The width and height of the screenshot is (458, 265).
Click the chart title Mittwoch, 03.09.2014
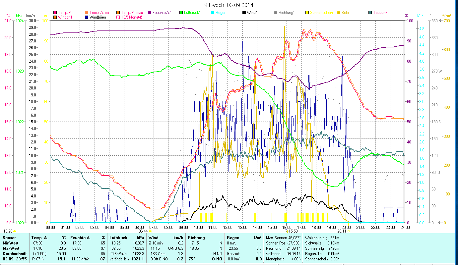point(229,5)
